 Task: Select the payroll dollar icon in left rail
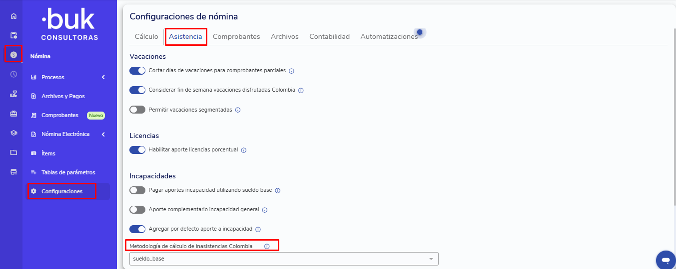coord(13,55)
